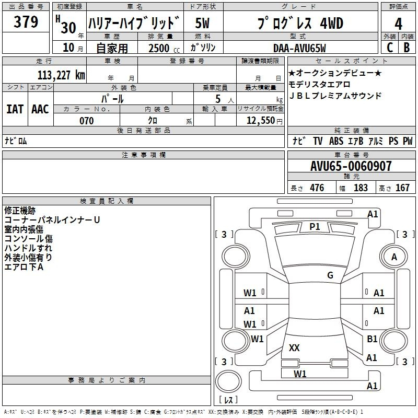The image size is (418, 418).
Task: Select the exterior color パール
Action: click(x=112, y=99)
